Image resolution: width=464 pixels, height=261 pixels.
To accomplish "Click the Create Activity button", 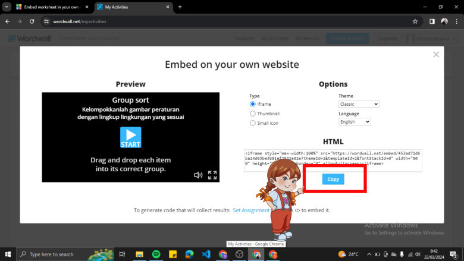I will pyautogui.click(x=347, y=39).
